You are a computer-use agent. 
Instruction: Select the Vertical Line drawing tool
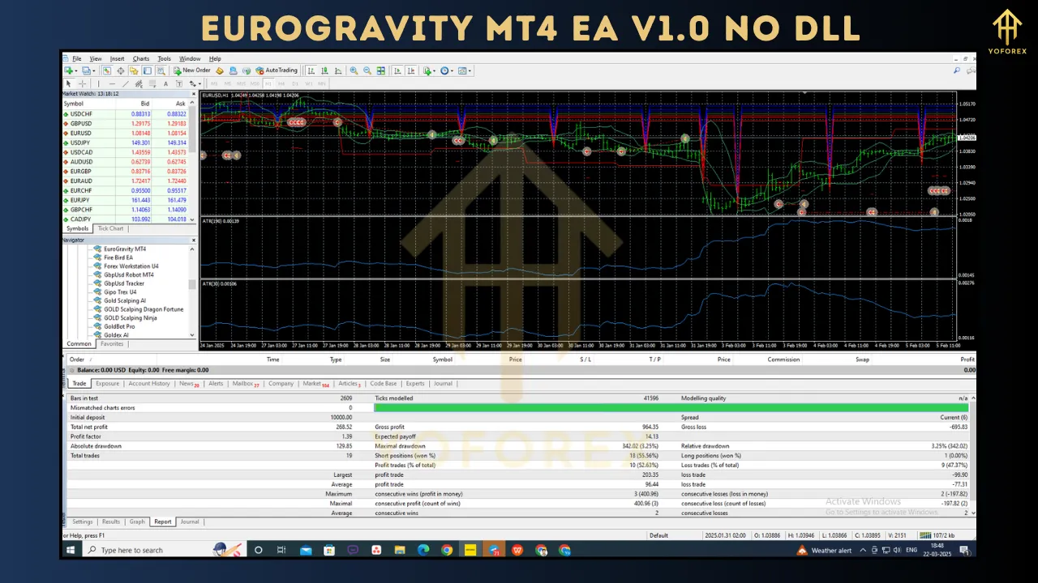coord(99,83)
